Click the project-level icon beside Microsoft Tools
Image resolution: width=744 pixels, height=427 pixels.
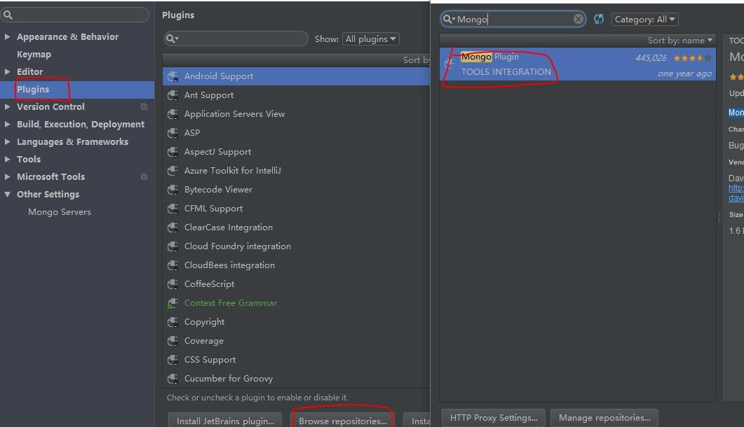pos(144,177)
